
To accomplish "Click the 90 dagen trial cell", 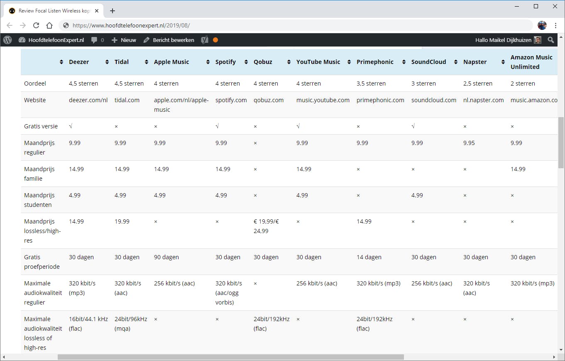I will coord(166,257).
